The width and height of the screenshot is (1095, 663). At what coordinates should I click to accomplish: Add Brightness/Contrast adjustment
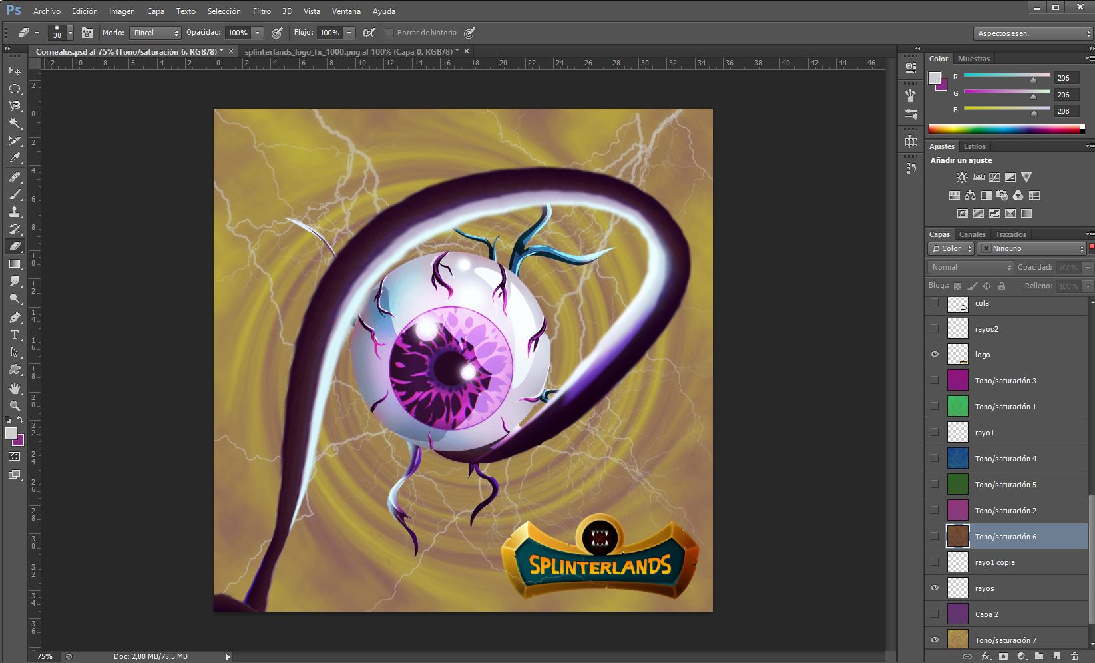(x=962, y=178)
